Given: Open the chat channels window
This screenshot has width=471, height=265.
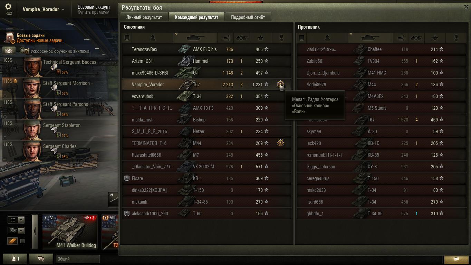Looking at the screenshot, I should click(41, 259).
